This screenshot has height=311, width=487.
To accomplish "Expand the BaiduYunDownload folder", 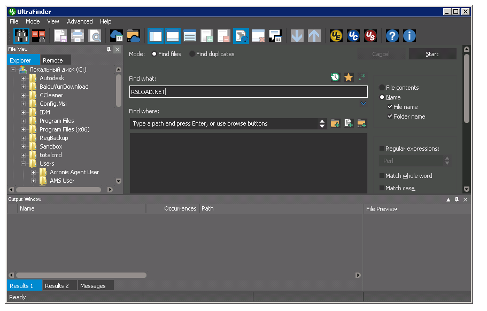I will (x=24, y=87).
